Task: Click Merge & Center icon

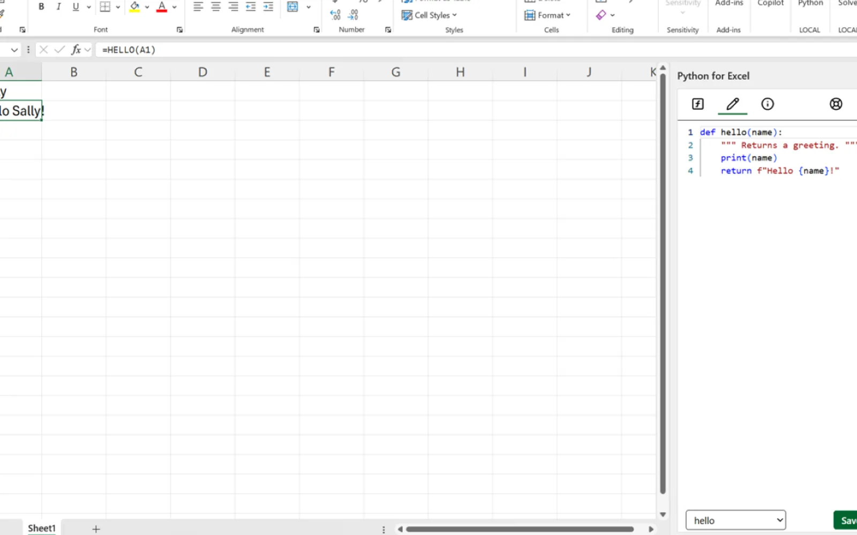Action: click(292, 7)
